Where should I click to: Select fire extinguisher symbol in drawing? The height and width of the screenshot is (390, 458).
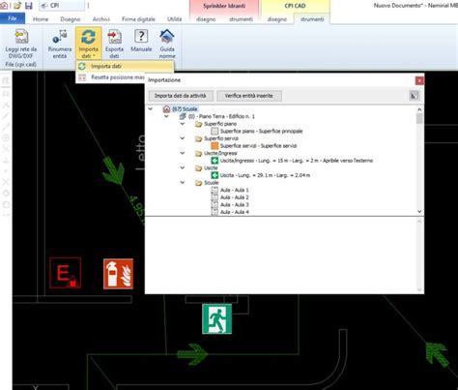coord(118,274)
